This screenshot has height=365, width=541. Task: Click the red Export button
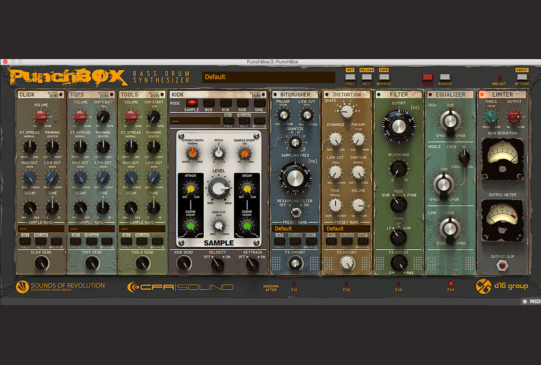(x=427, y=77)
